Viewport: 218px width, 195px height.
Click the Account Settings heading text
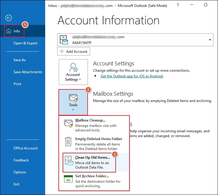114,63
